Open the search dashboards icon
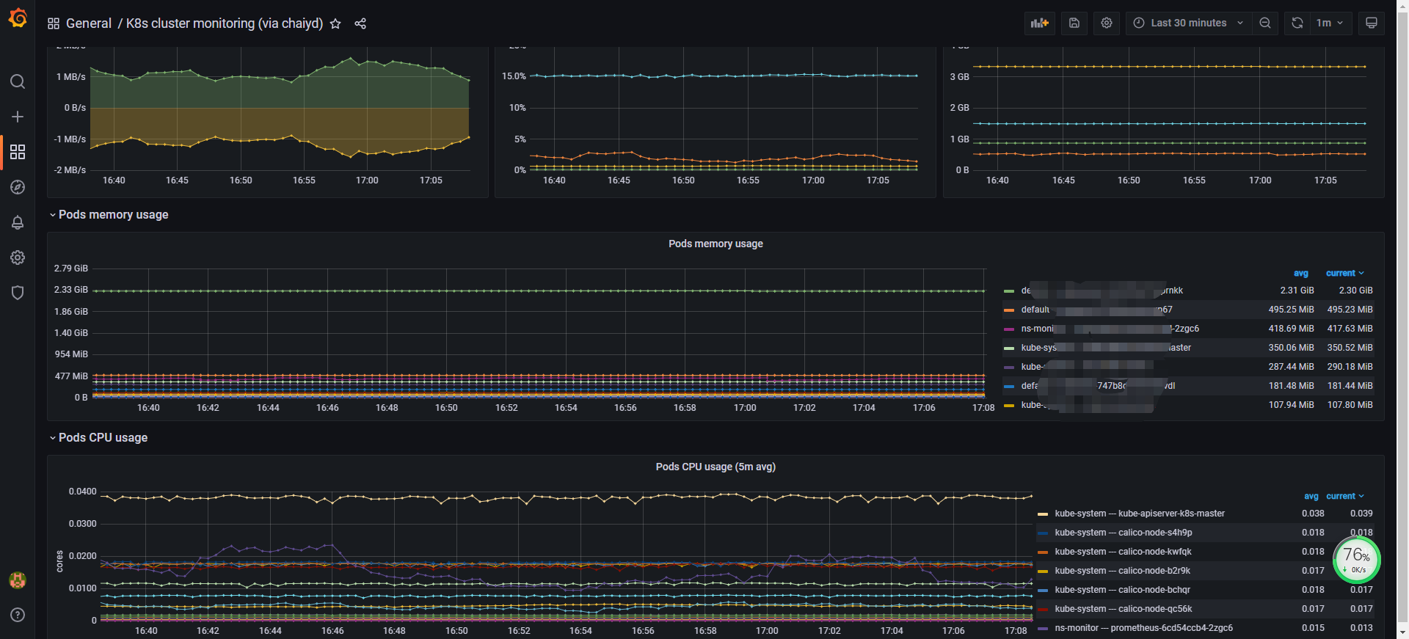The image size is (1409, 639). coord(18,81)
